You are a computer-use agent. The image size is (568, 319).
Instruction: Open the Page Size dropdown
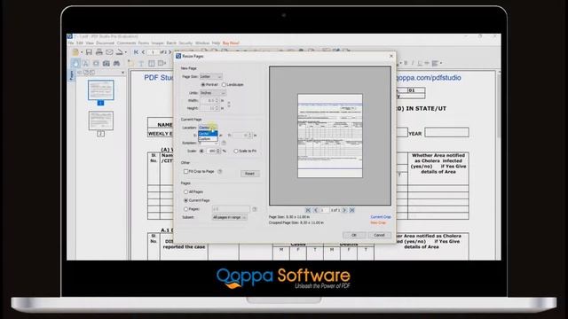coord(211,77)
